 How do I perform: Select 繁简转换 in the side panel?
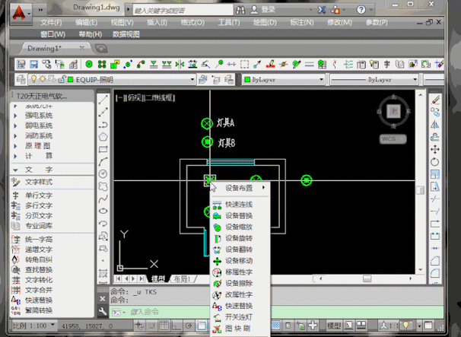point(39,310)
